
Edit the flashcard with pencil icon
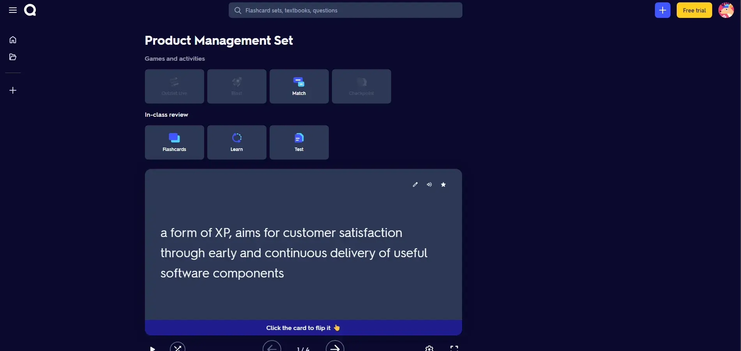click(415, 184)
